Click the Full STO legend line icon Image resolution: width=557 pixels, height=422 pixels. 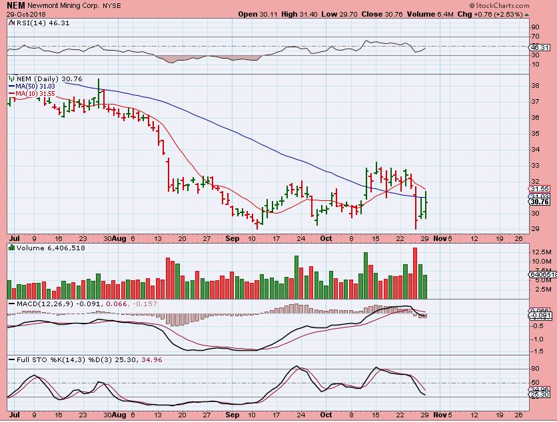pyautogui.click(x=11, y=360)
